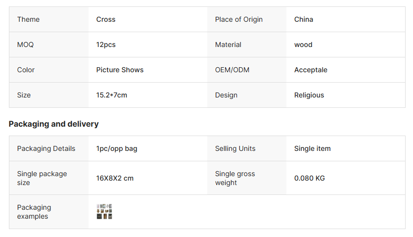Viewport: 413px width, 237px height.
Task: Click the Acceptale OEM/ODM value
Action: coord(311,70)
